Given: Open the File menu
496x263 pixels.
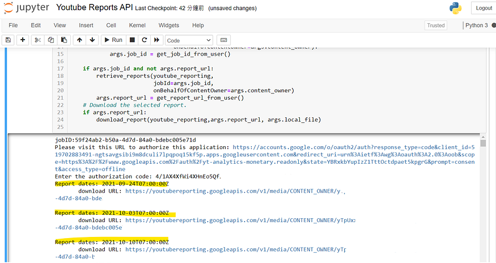Looking at the screenshot, I should (x=13, y=26).
